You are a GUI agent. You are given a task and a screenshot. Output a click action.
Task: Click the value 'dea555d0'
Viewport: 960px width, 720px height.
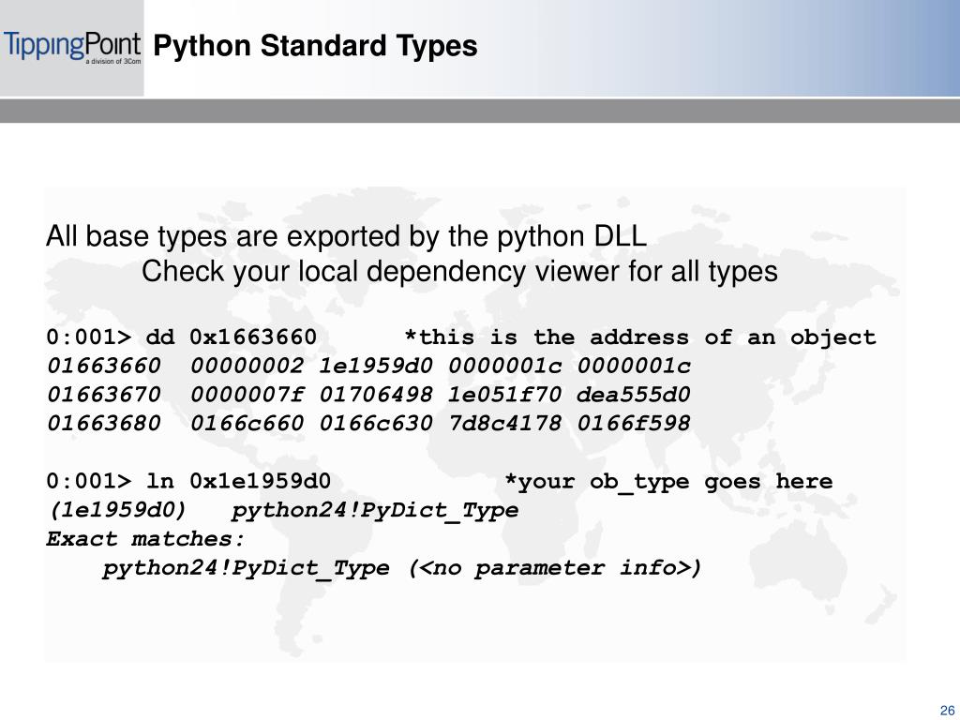point(634,395)
